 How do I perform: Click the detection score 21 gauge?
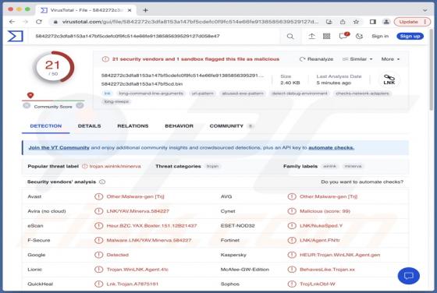[x=53, y=67]
